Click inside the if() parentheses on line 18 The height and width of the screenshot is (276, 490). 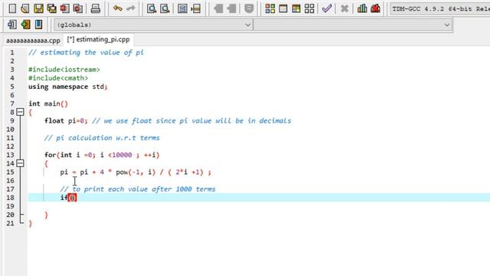72,198
